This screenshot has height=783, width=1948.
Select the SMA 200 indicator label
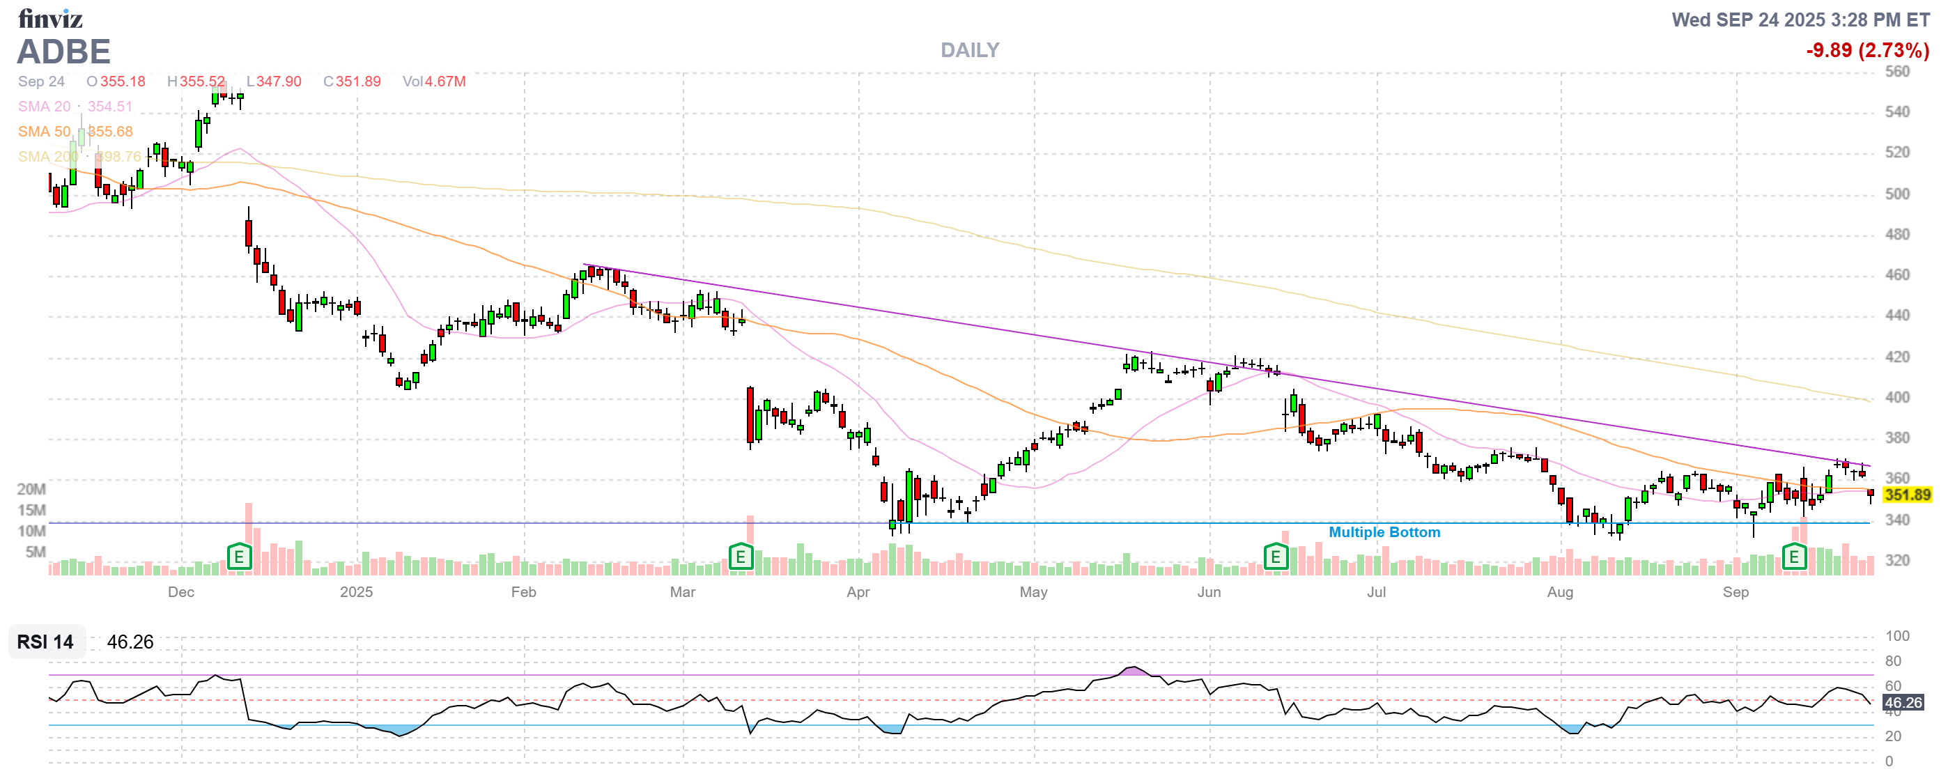pyautogui.click(x=47, y=157)
